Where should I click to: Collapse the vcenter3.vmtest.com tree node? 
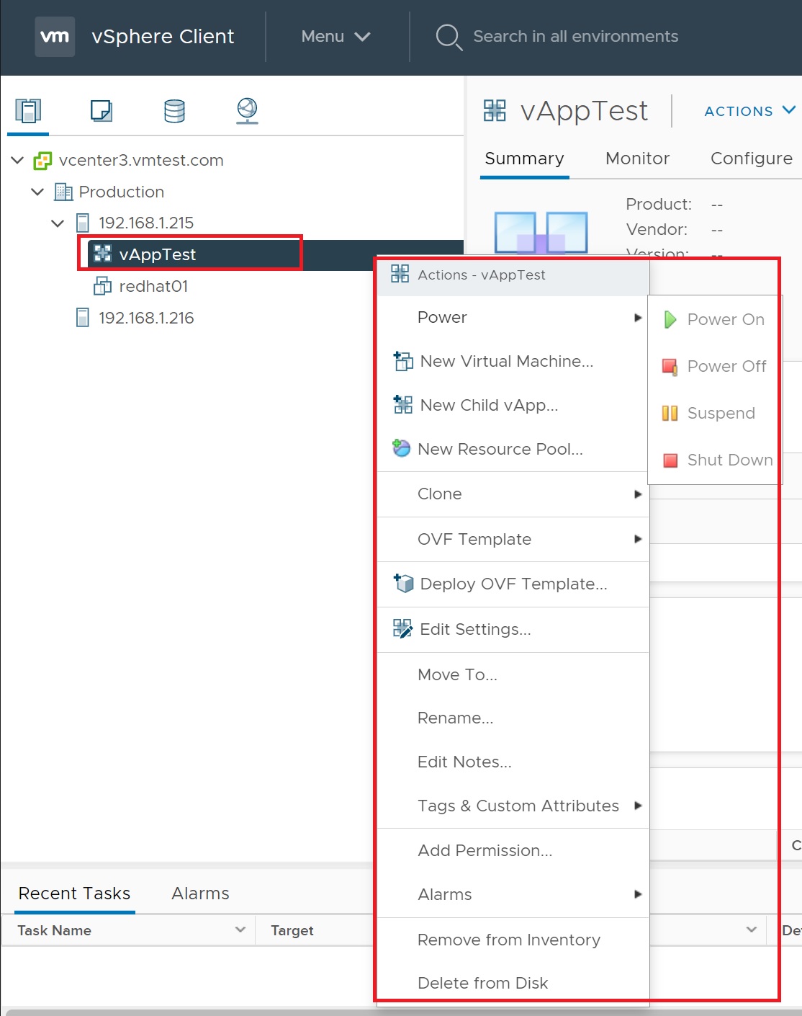coord(17,160)
